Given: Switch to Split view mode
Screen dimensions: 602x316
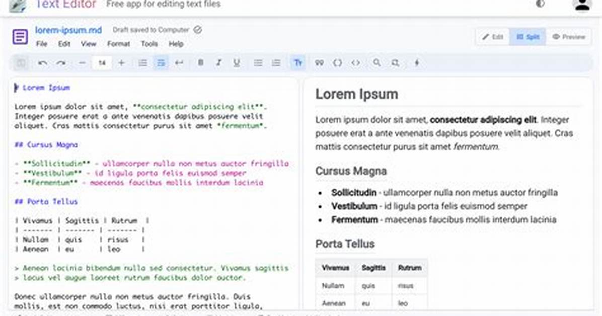Looking at the screenshot, I should point(528,37).
